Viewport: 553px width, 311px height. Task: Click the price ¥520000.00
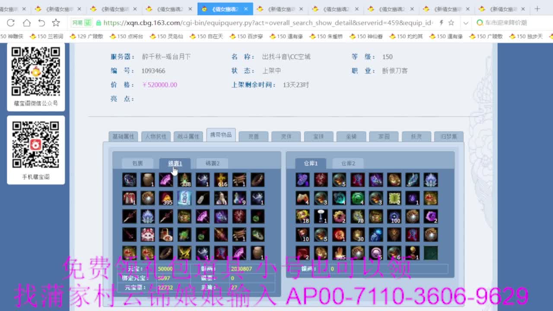[x=159, y=85]
